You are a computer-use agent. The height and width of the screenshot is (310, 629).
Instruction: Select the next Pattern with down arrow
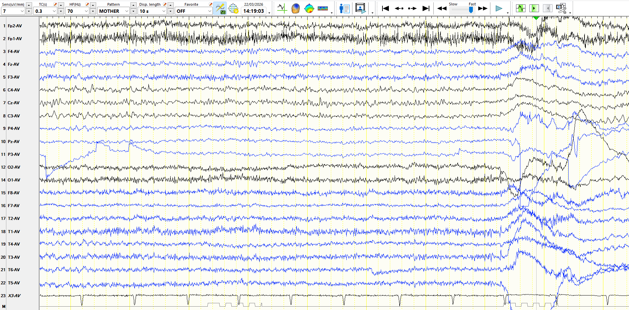tap(134, 11)
